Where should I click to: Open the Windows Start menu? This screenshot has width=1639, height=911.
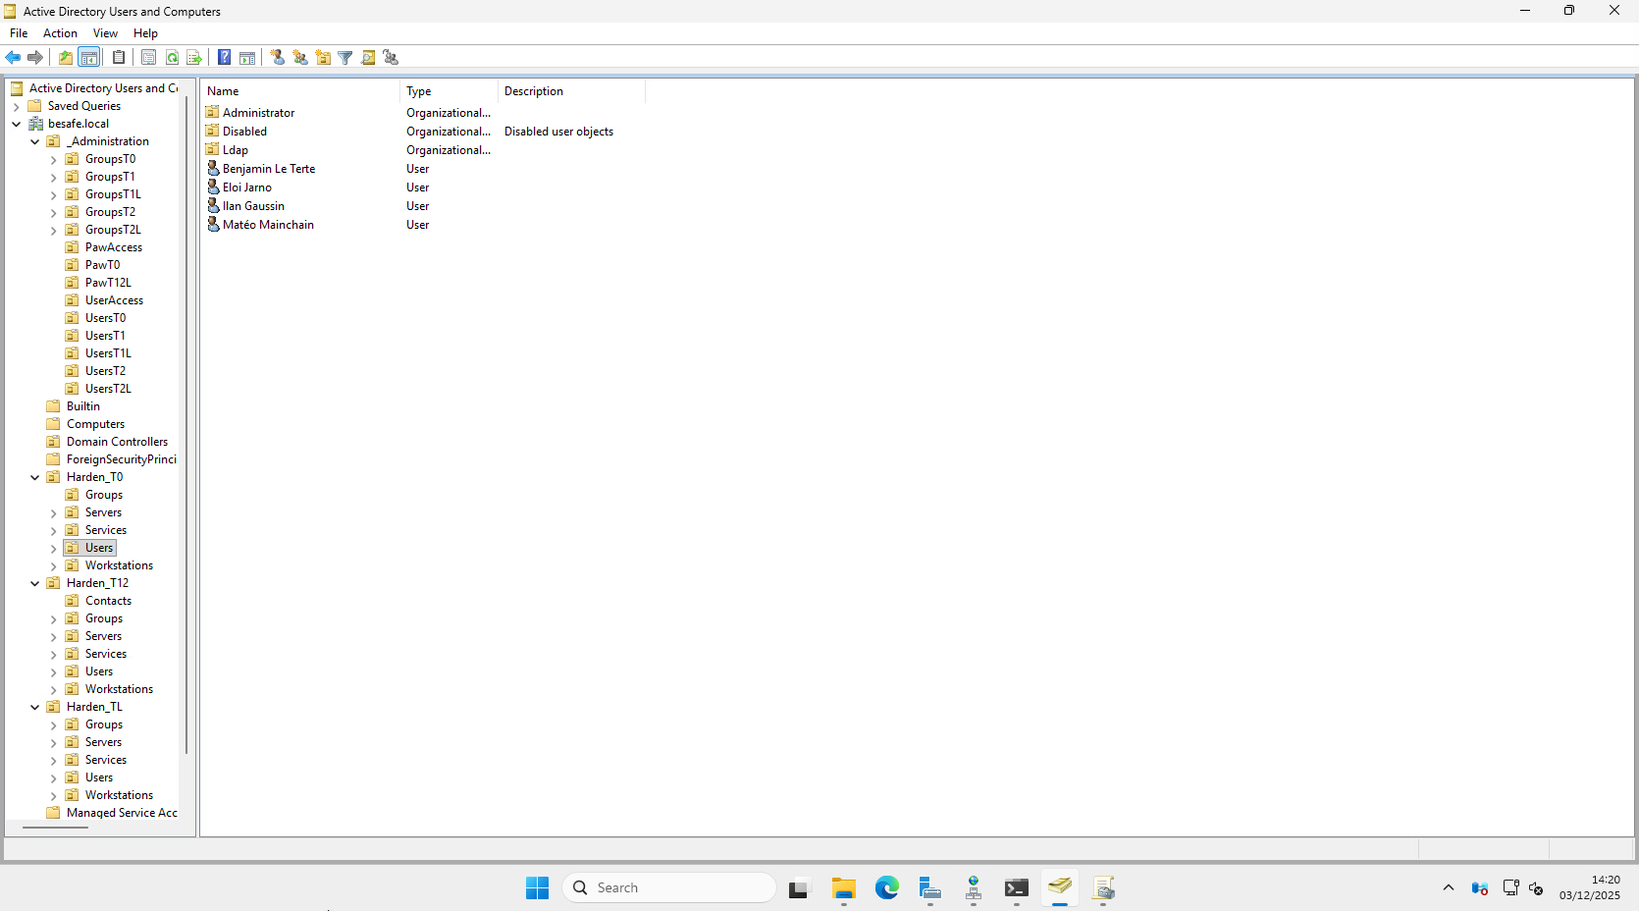[x=537, y=887]
